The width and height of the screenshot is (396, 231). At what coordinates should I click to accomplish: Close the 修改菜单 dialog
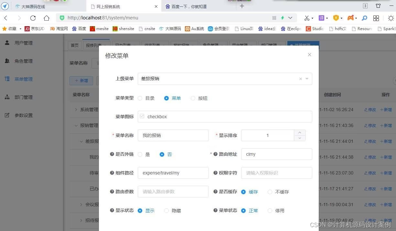309,55
